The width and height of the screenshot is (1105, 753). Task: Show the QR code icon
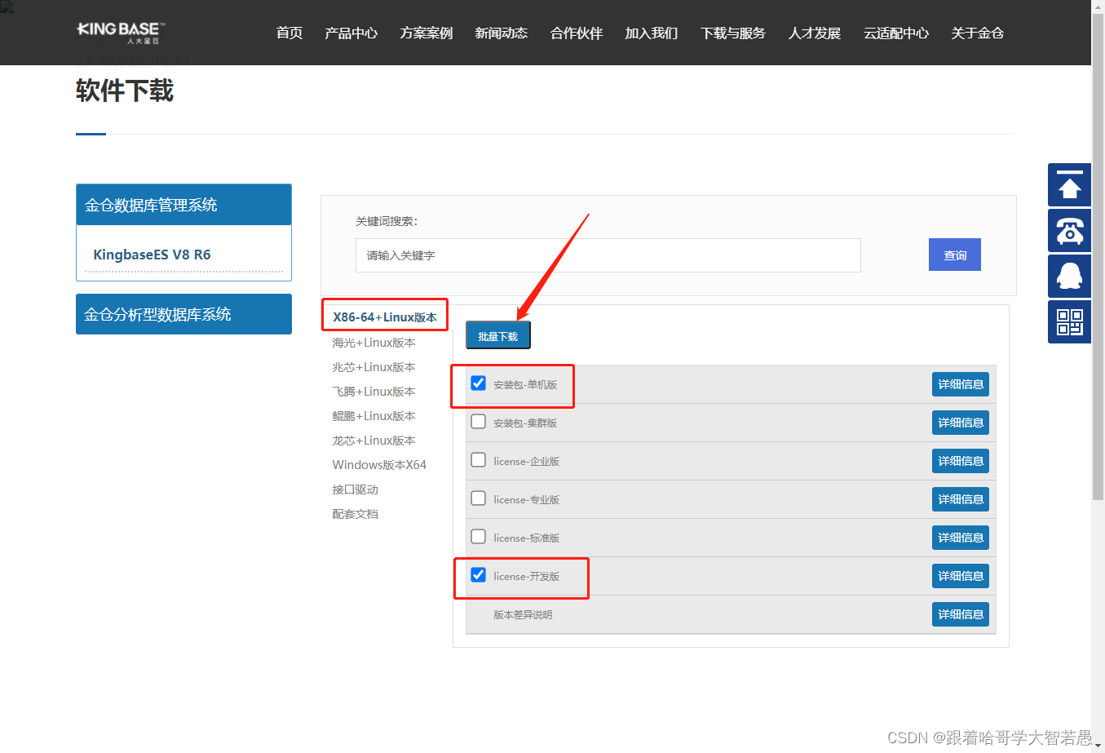[x=1069, y=321]
